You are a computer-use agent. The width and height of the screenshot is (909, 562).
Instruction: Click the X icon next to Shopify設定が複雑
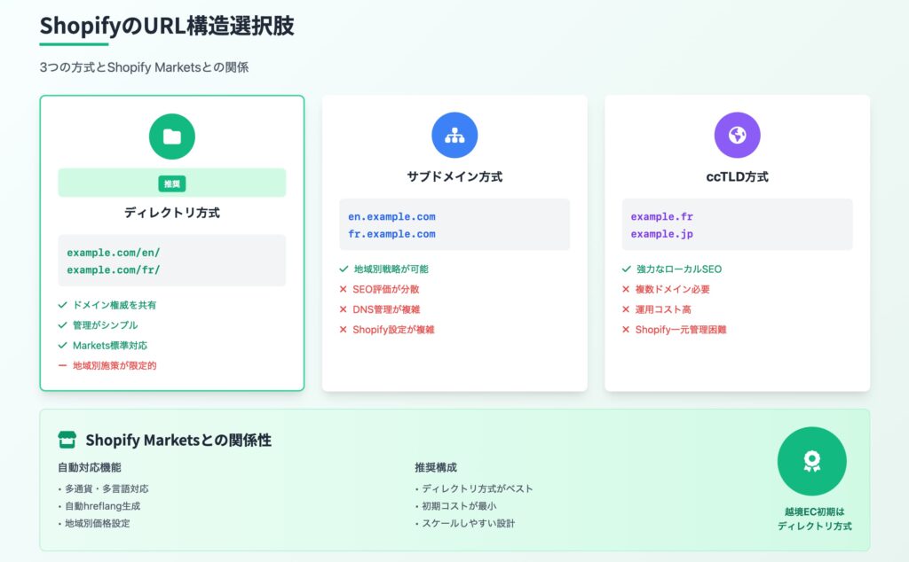point(344,330)
